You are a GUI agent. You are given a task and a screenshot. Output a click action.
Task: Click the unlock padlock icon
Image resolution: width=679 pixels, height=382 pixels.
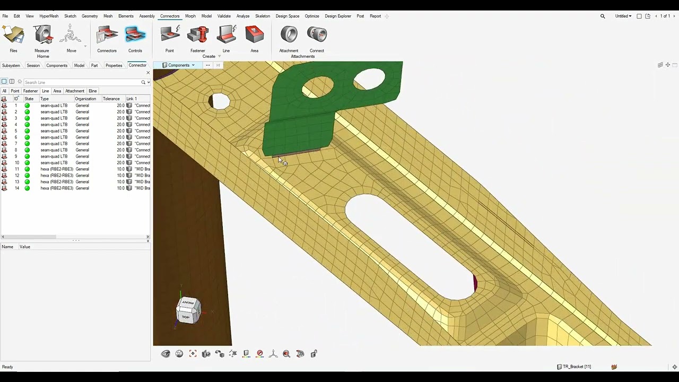pyautogui.click(x=314, y=353)
